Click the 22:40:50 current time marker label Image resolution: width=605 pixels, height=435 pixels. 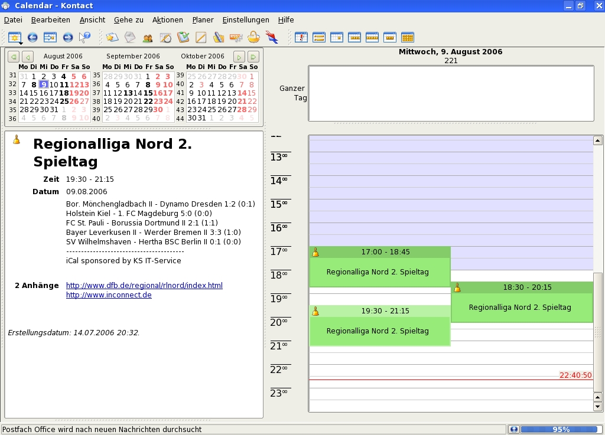(575, 375)
